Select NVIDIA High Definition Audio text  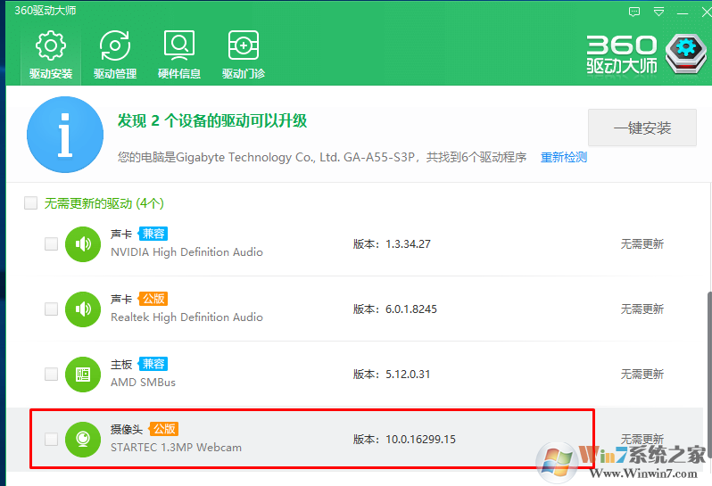(x=186, y=252)
